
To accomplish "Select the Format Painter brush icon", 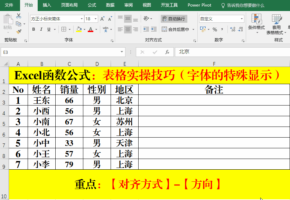I will [x=19, y=32].
